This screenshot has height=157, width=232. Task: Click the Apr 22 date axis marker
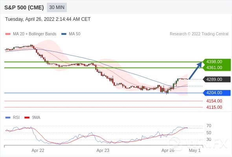click(38, 150)
